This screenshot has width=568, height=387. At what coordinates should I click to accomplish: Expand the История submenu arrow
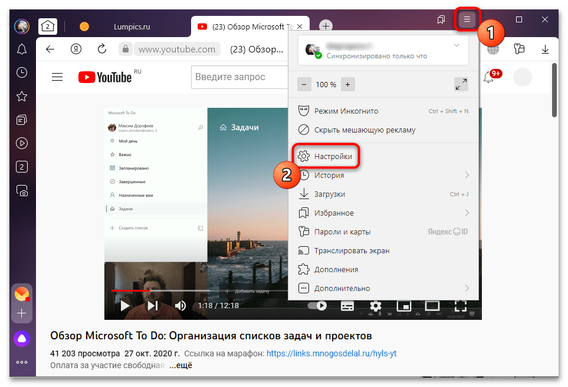[x=467, y=175]
